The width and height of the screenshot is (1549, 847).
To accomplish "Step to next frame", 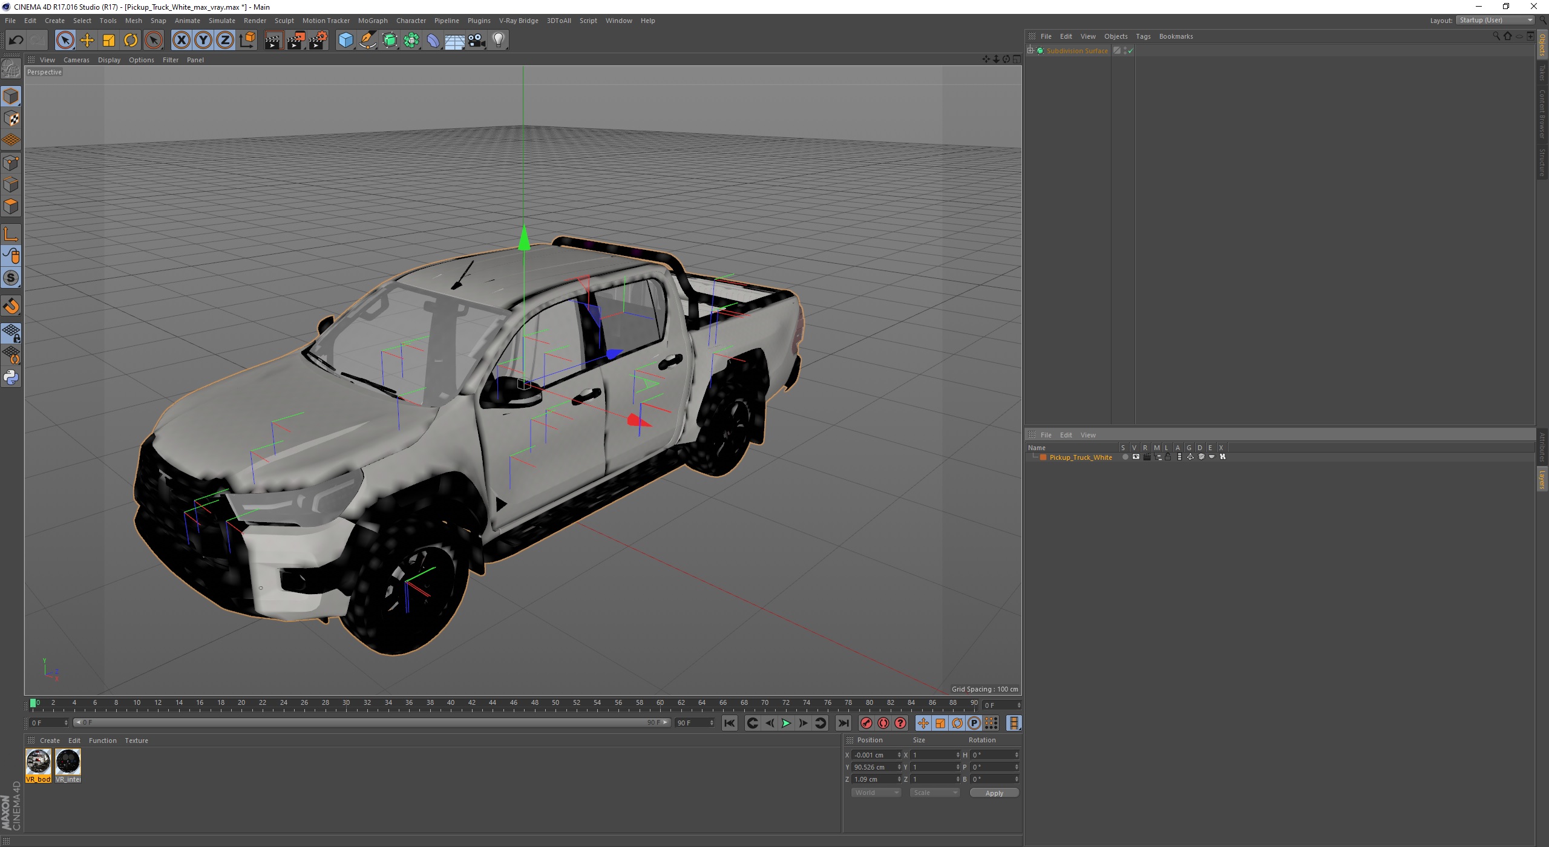I will (803, 723).
